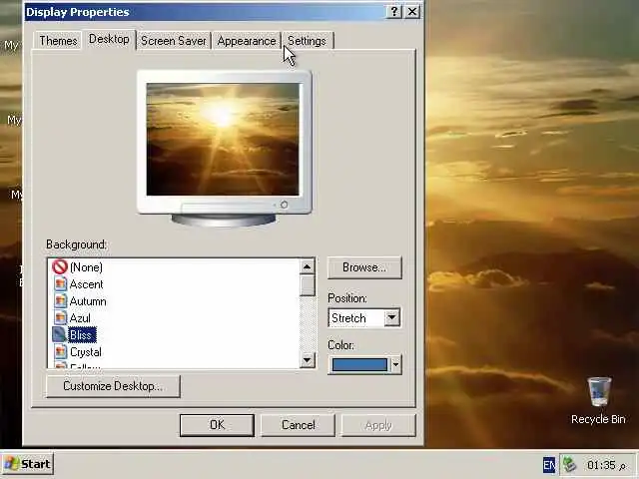
Task: Open the desktop Color dropdown arrow
Action: pos(395,364)
